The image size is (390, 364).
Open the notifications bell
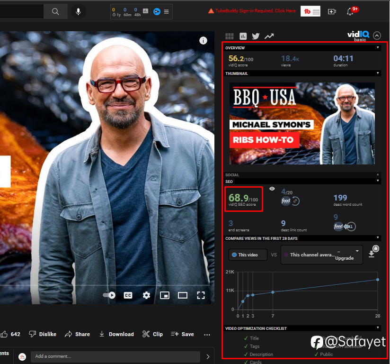tap(350, 11)
